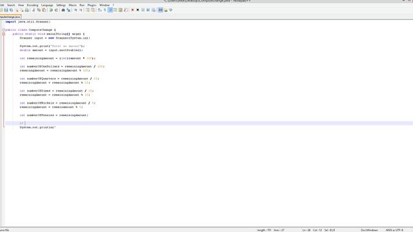Click the Cut scissors toolbar icon
The width and height of the screenshot is (413, 232).
pyautogui.click(x=34, y=10)
